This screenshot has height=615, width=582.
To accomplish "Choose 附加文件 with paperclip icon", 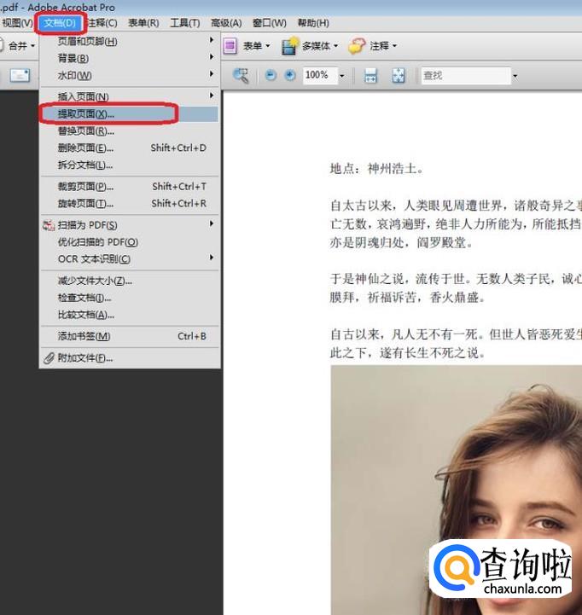I will 84,357.
